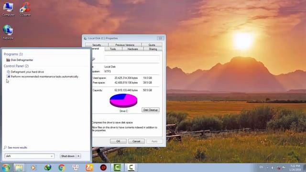Click the Apply button in Properties

point(154,141)
